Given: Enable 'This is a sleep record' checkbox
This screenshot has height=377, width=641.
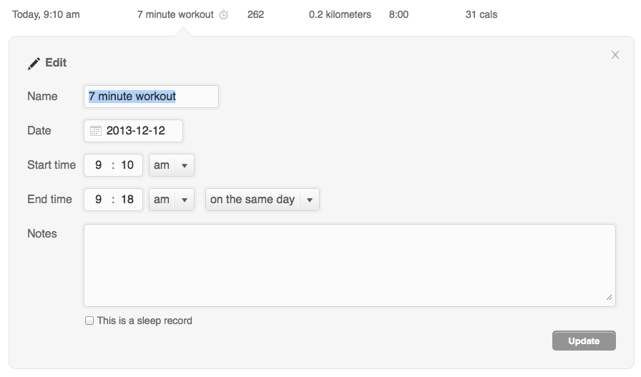Looking at the screenshot, I should pyautogui.click(x=89, y=320).
